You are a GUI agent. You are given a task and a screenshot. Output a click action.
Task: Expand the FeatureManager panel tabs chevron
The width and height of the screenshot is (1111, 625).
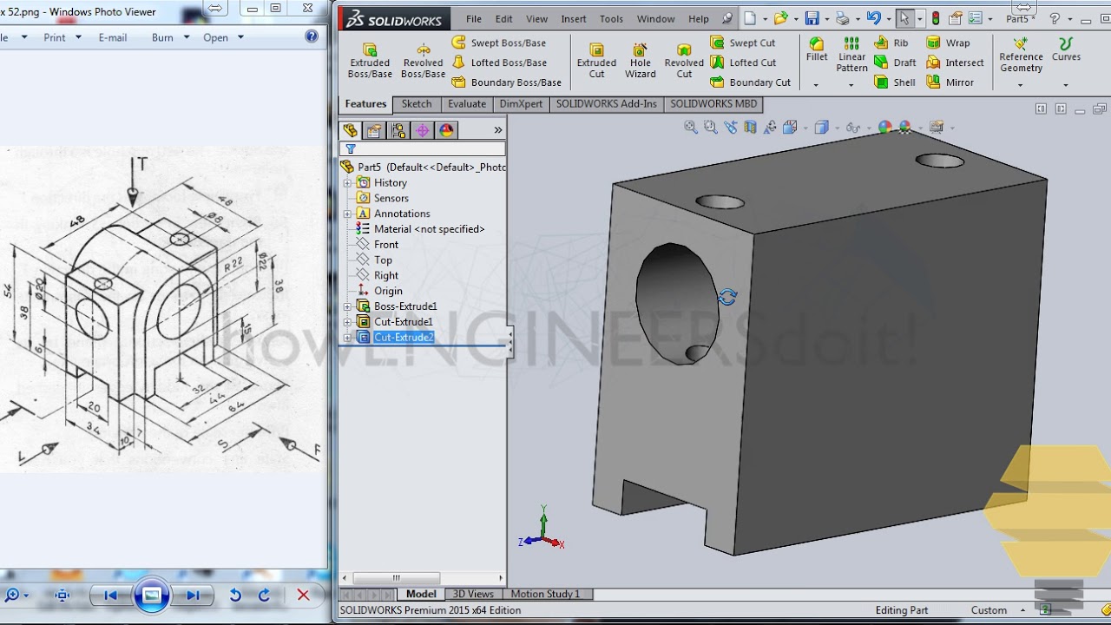click(x=498, y=130)
